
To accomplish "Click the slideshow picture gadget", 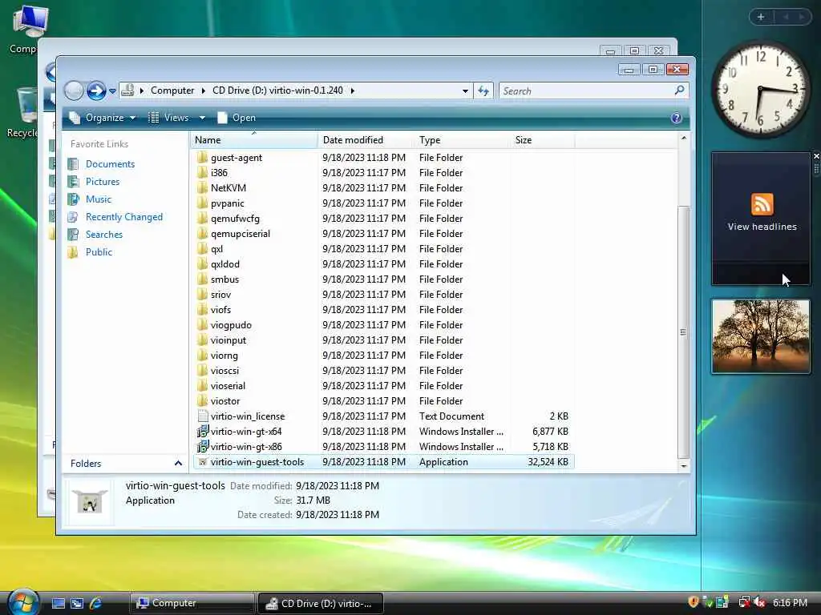I will [x=761, y=336].
